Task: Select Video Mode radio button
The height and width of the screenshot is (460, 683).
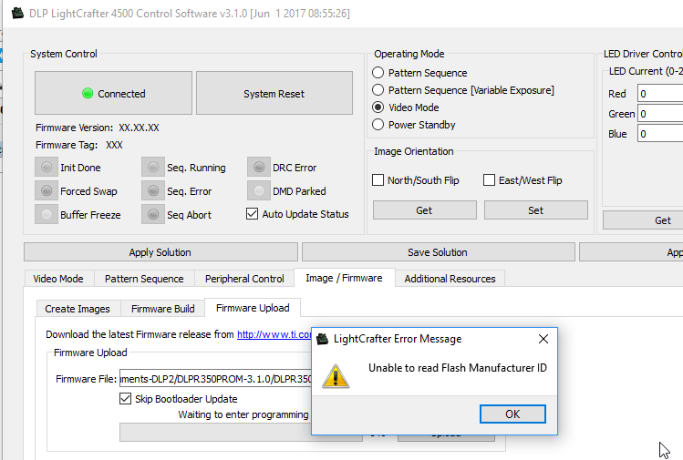Action: 378,107
